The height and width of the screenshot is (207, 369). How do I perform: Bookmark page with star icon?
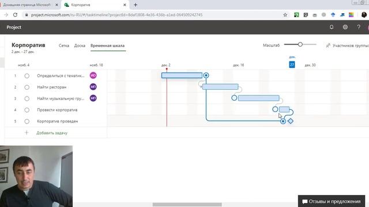click(x=285, y=15)
